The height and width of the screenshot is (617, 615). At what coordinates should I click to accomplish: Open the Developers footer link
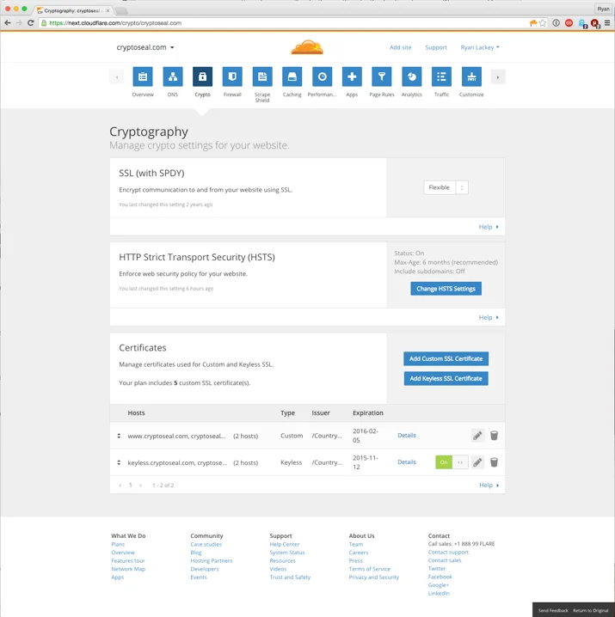pos(205,569)
